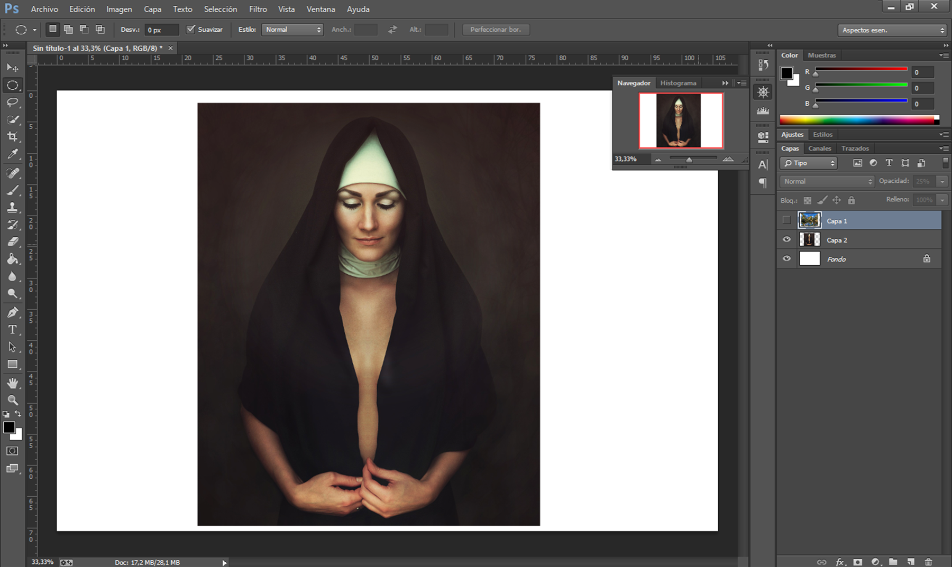
Task: Select the Elliptical Marquee tool
Action: (13, 85)
